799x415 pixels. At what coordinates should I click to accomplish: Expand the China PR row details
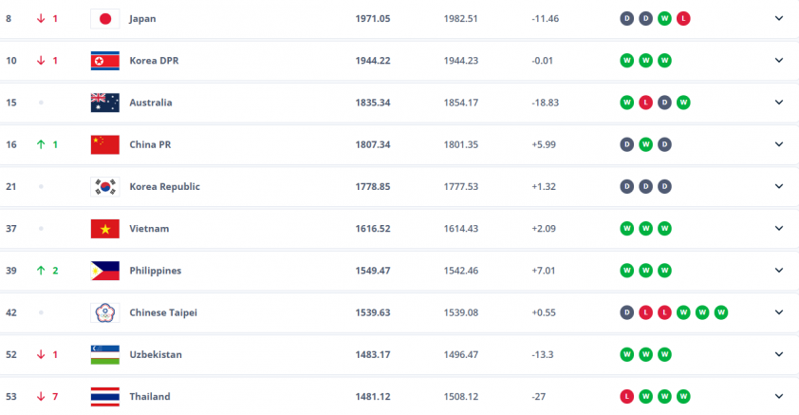(779, 144)
